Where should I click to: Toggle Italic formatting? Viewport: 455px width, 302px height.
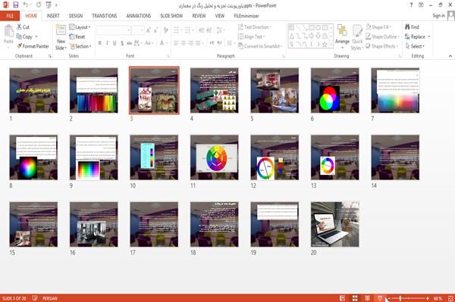[x=107, y=43]
